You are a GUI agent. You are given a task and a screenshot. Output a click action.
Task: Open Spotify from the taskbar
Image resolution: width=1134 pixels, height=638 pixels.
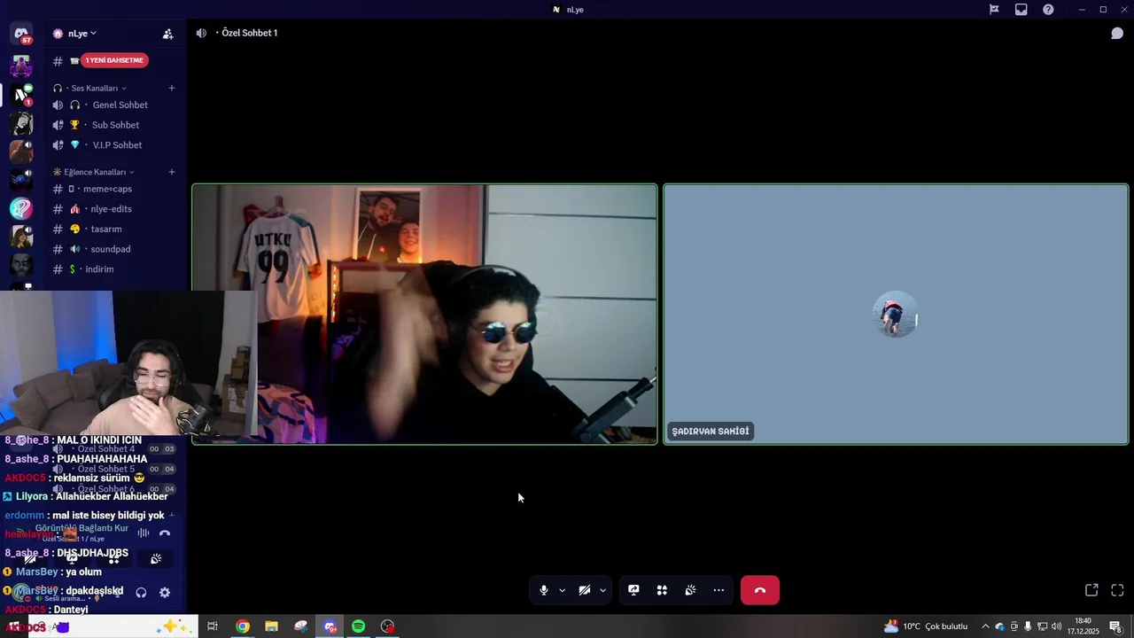[x=358, y=626]
